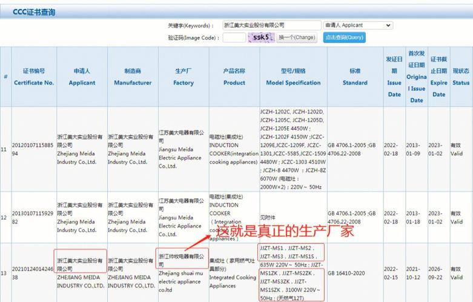
Task: Click the Factory column header
Action: pyautogui.click(x=184, y=77)
